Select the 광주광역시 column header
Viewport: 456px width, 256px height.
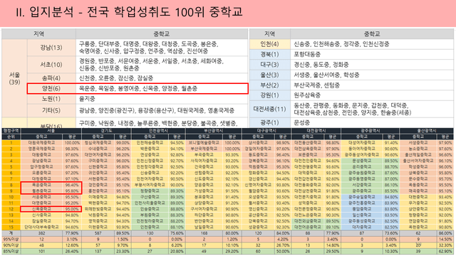tap(370, 131)
